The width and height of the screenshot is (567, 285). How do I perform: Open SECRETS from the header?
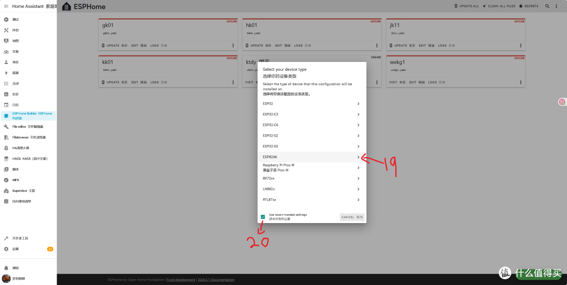[x=529, y=6]
